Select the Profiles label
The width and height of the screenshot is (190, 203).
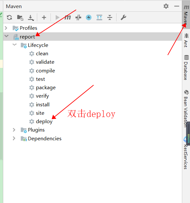[28, 28]
